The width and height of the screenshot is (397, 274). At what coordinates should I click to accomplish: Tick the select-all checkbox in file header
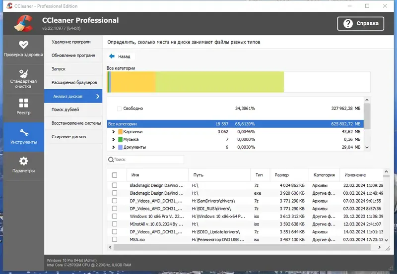pos(115,175)
